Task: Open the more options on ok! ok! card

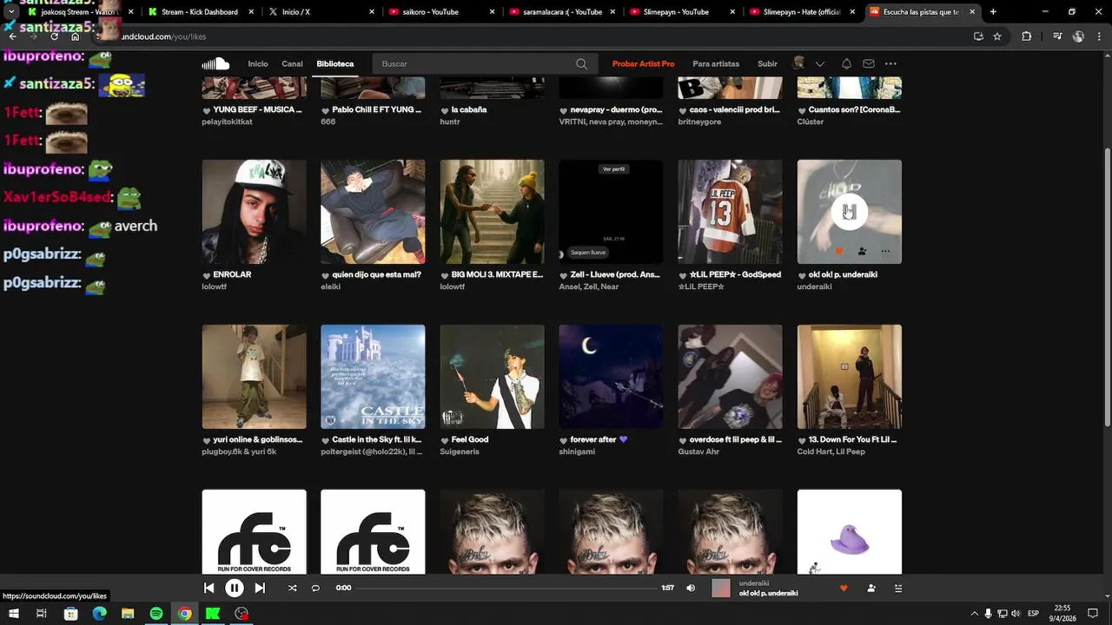Action: point(885,251)
